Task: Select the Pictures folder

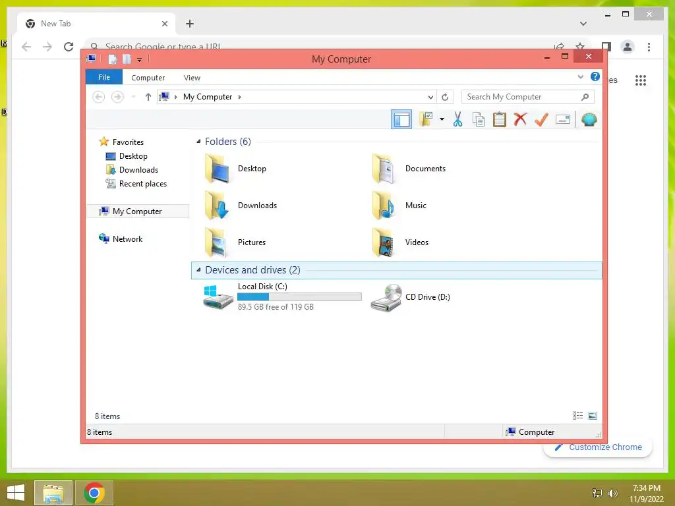Action: pos(236,242)
